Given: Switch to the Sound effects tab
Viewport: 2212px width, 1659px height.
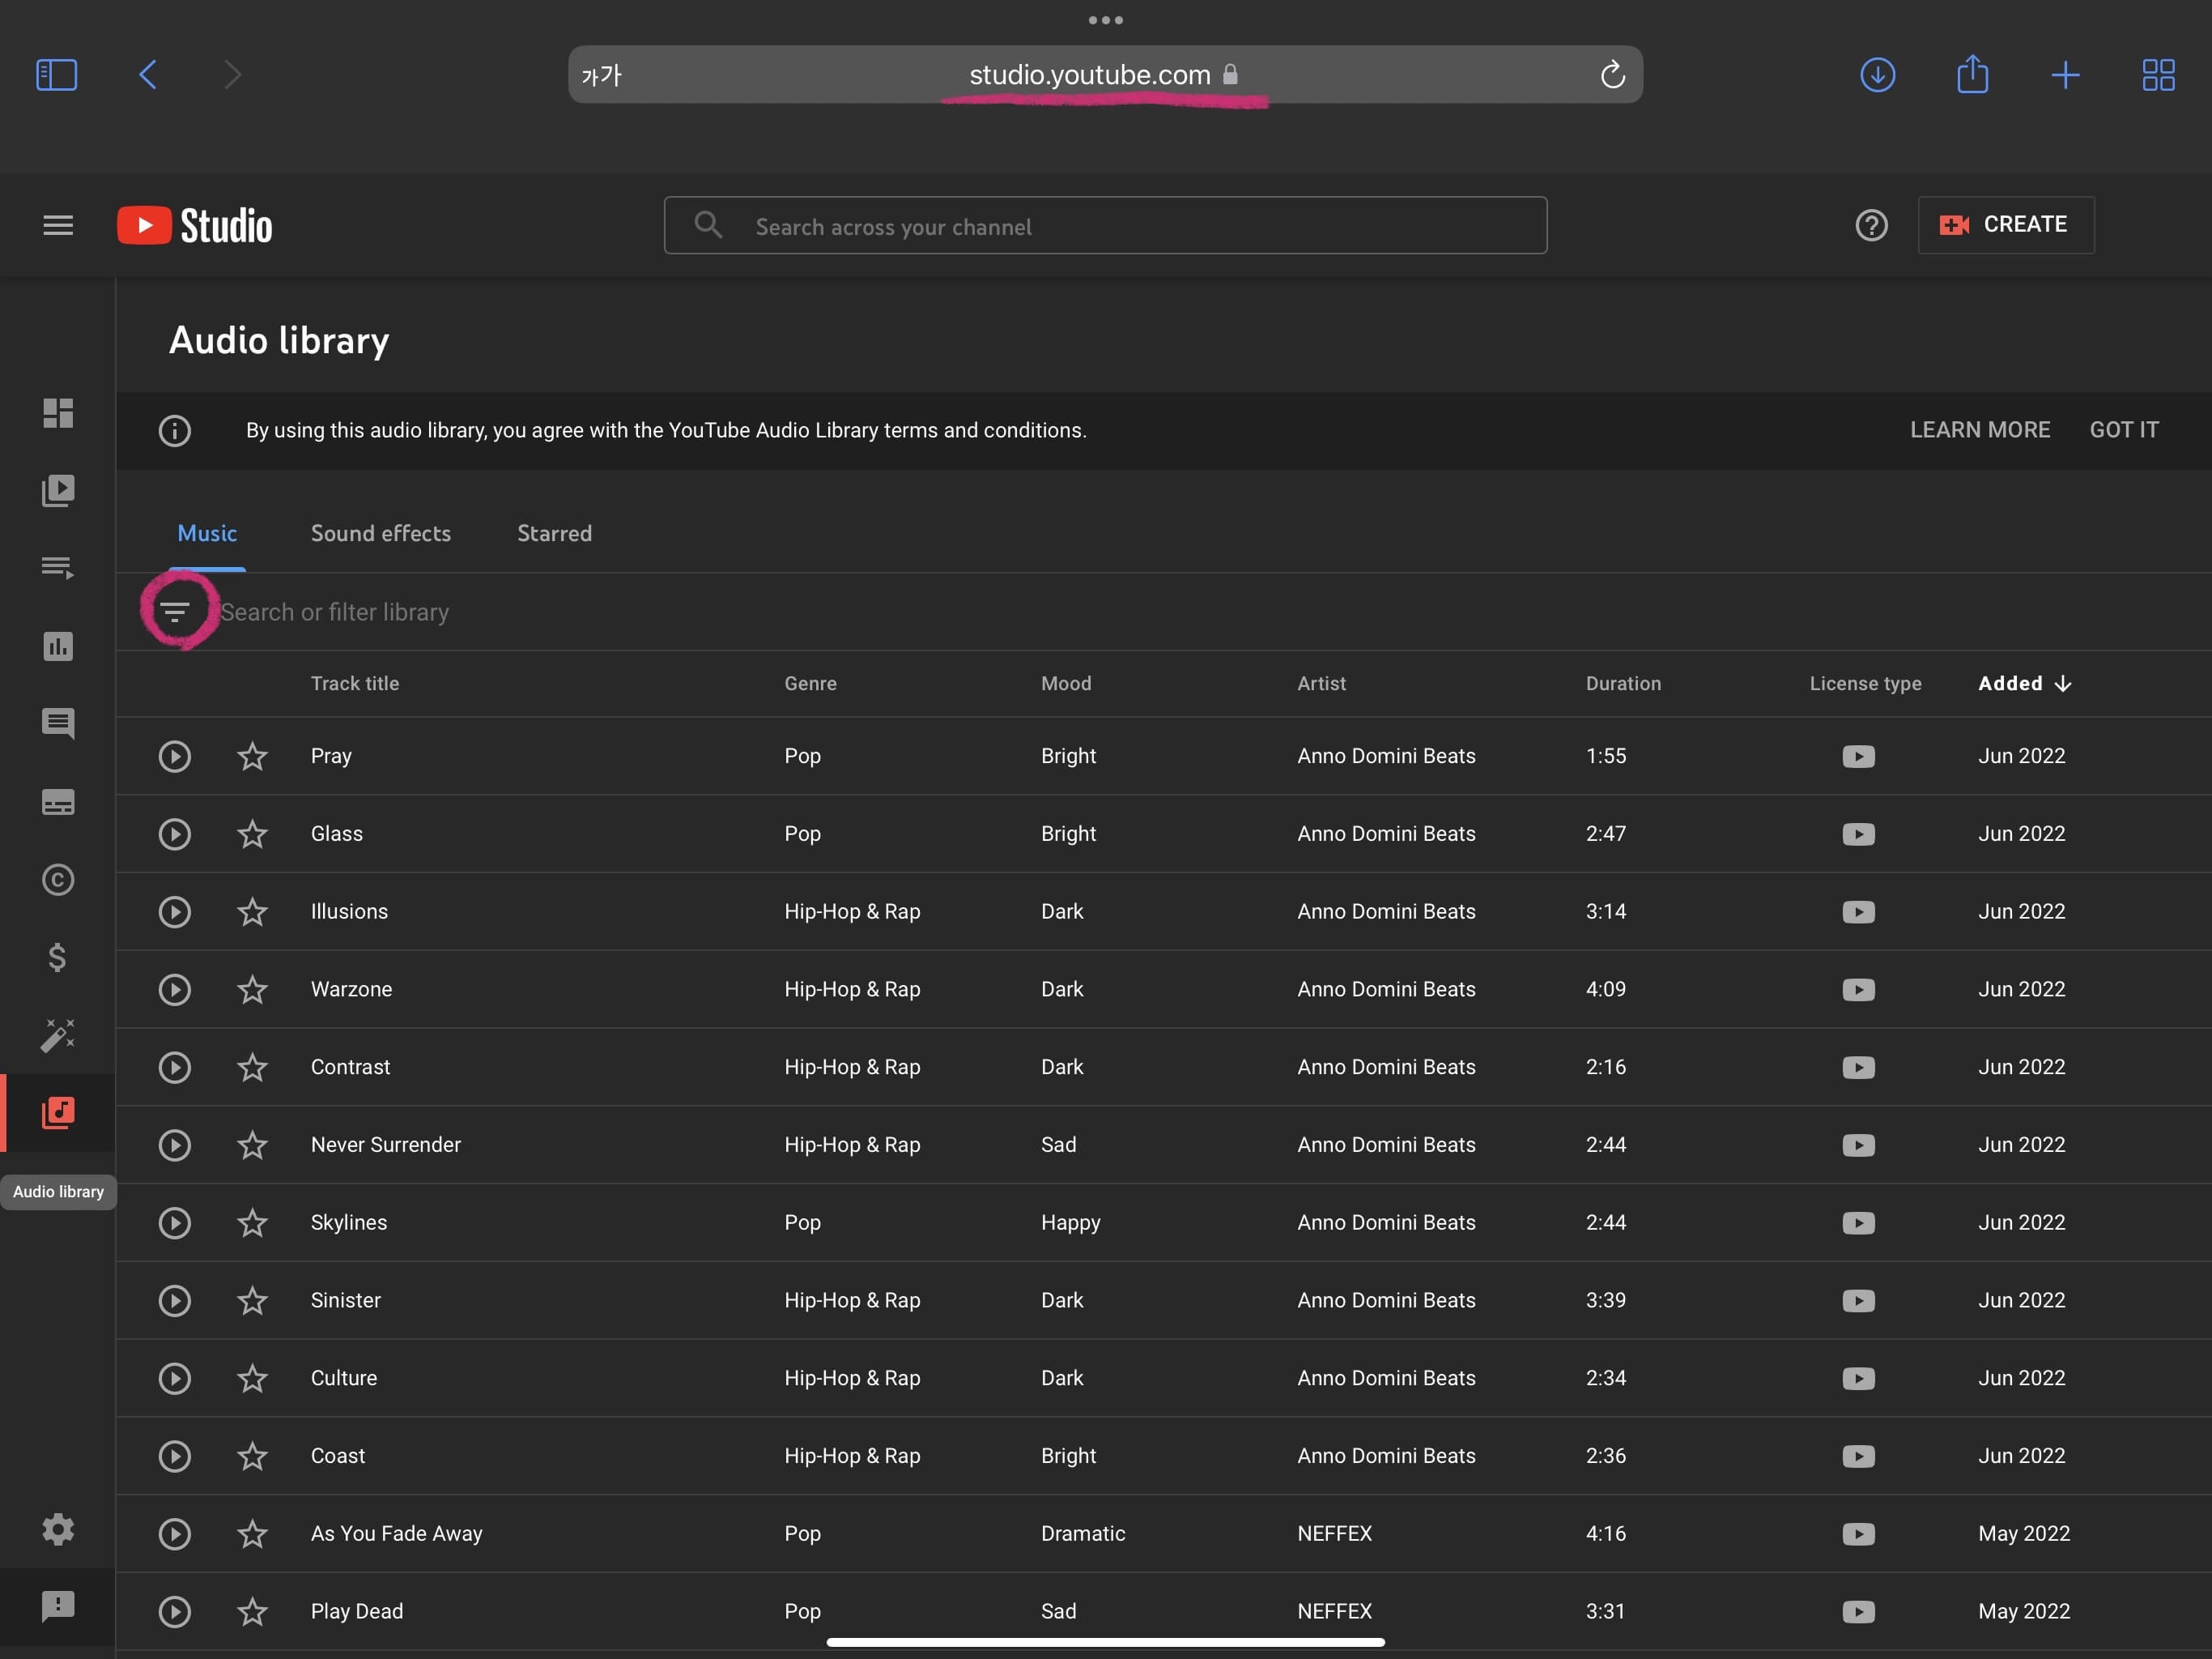Looking at the screenshot, I should (x=381, y=533).
